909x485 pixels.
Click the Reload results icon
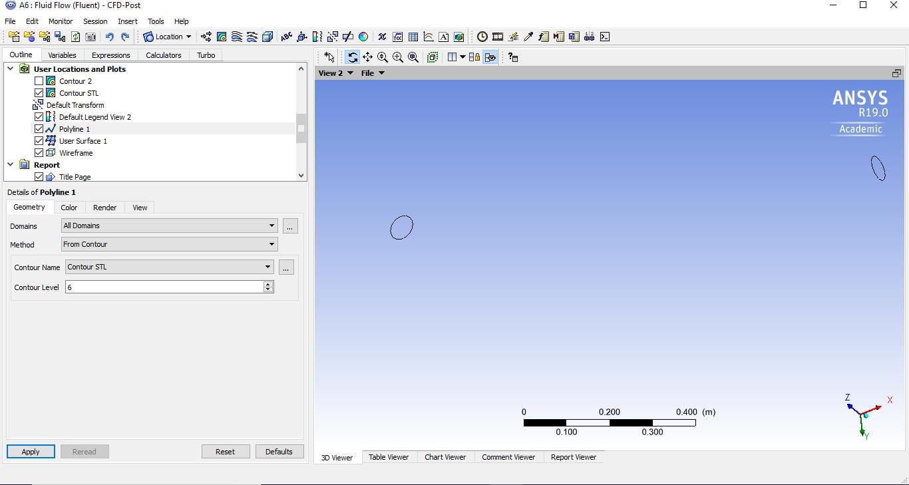(75, 37)
